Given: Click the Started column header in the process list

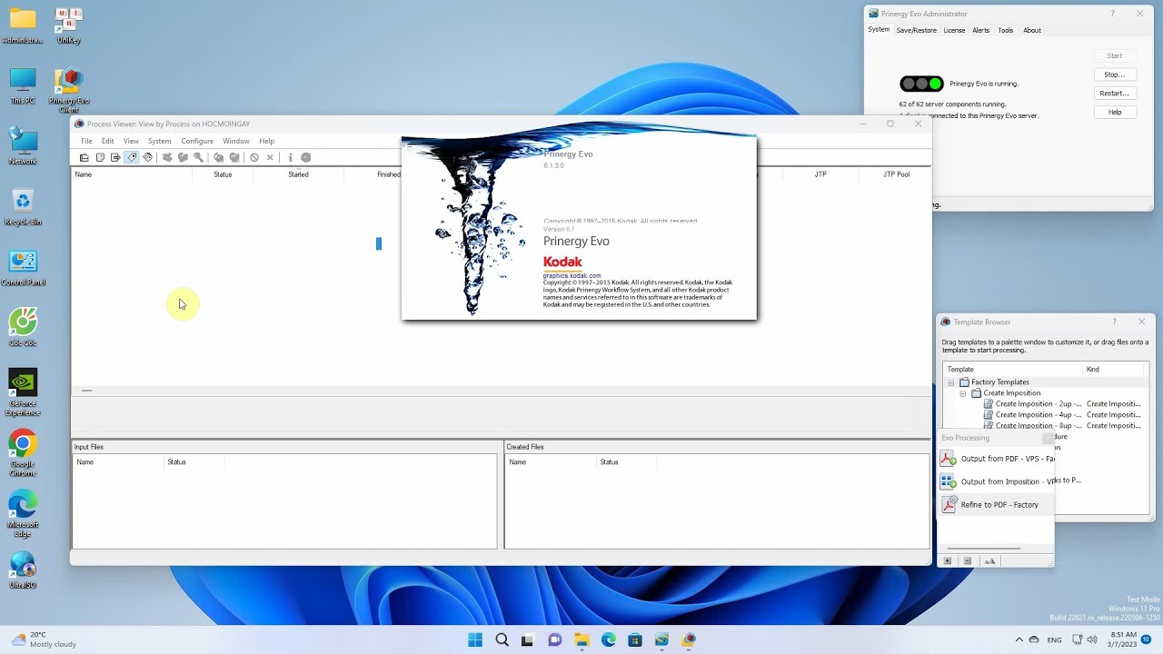Looking at the screenshot, I should coord(298,174).
